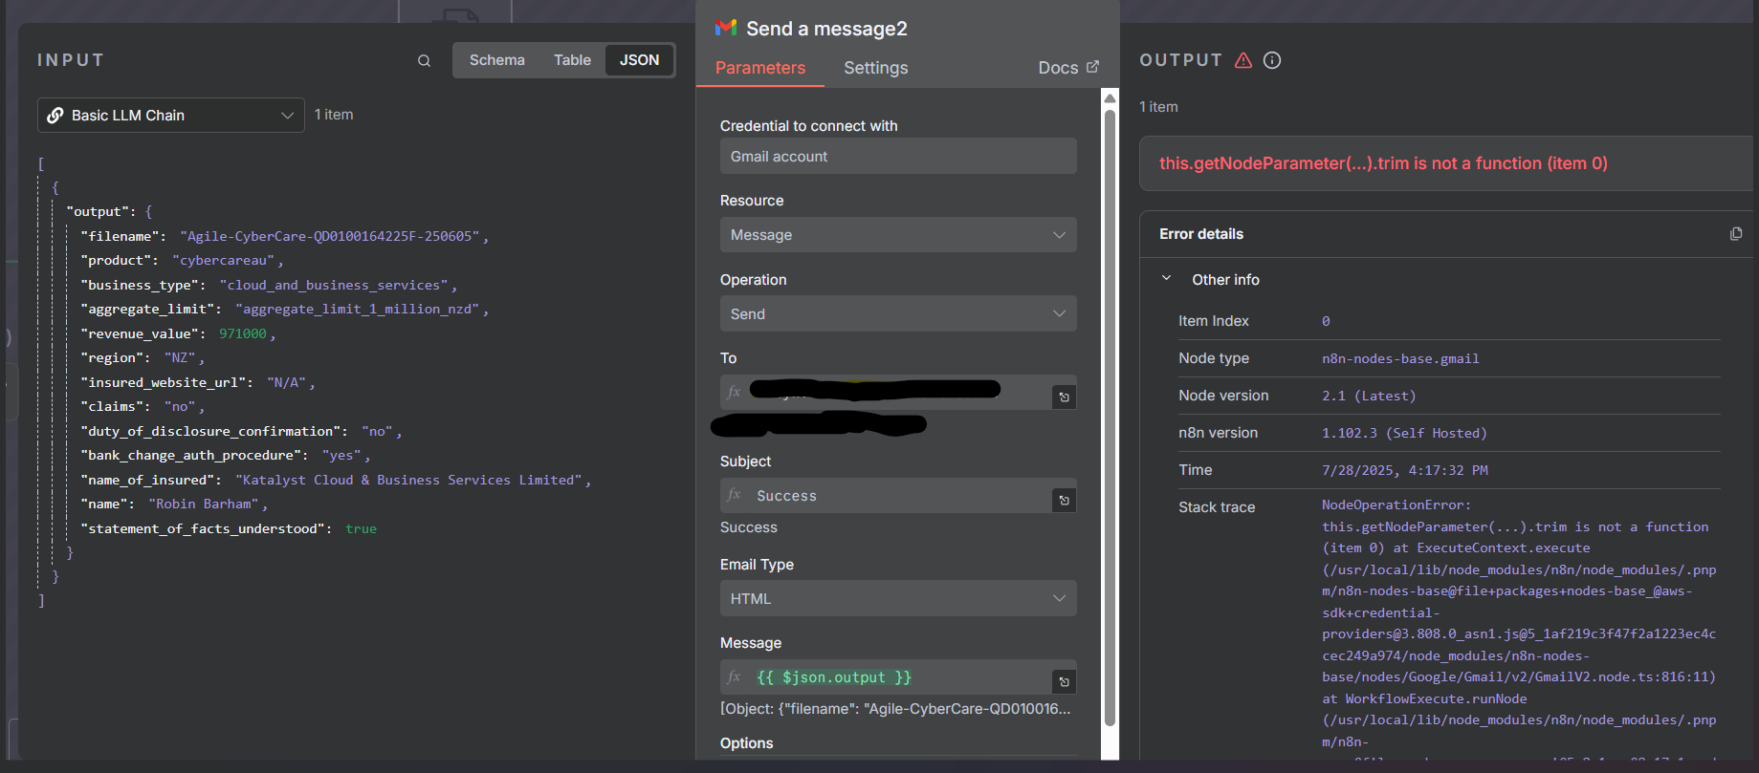Click the parameters panel vertical scrollbar
The width and height of the screenshot is (1759, 773).
[x=1110, y=419]
